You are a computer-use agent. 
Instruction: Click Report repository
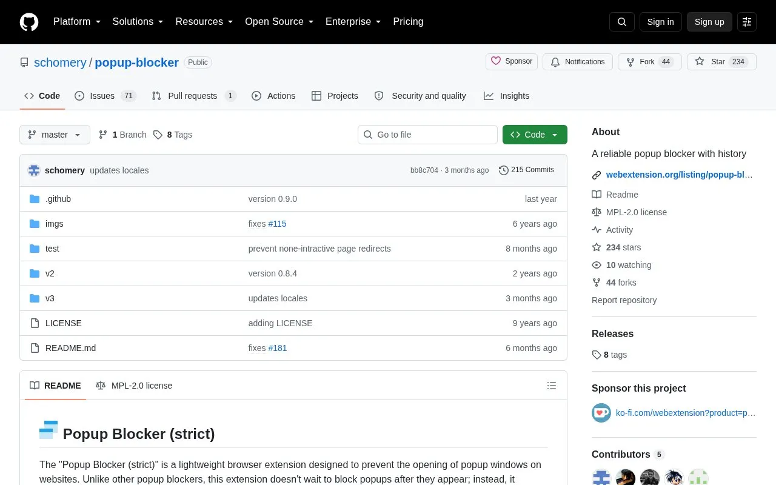tap(624, 300)
